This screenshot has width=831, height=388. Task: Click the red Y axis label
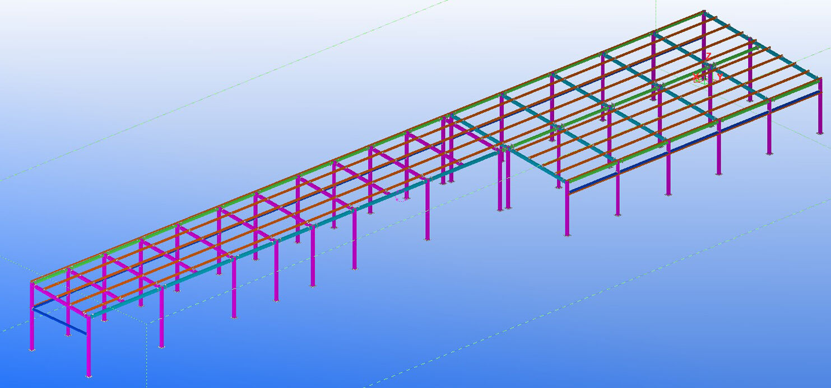point(719,76)
